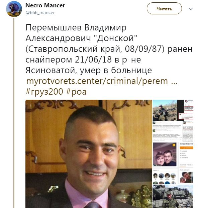
Task: Expand the tweet options chevron menu
Action: 191,9
